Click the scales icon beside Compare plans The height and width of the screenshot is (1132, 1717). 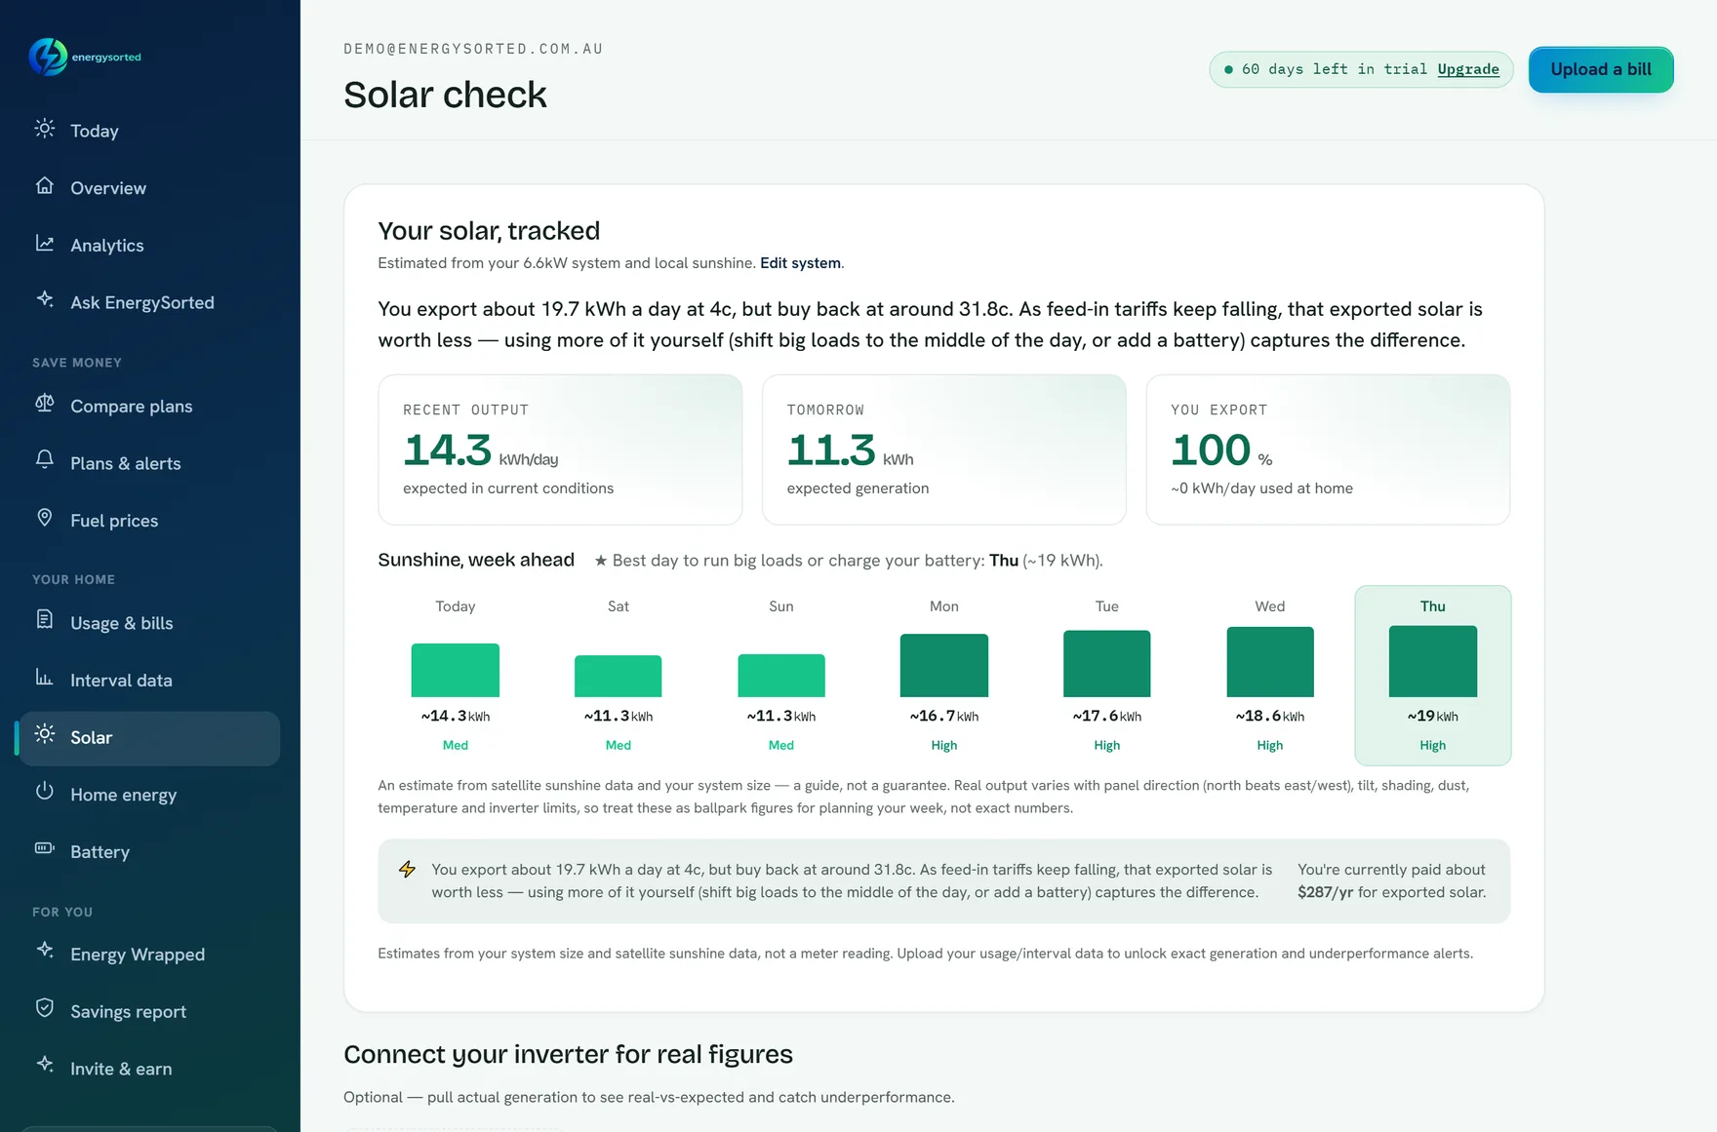(x=45, y=403)
